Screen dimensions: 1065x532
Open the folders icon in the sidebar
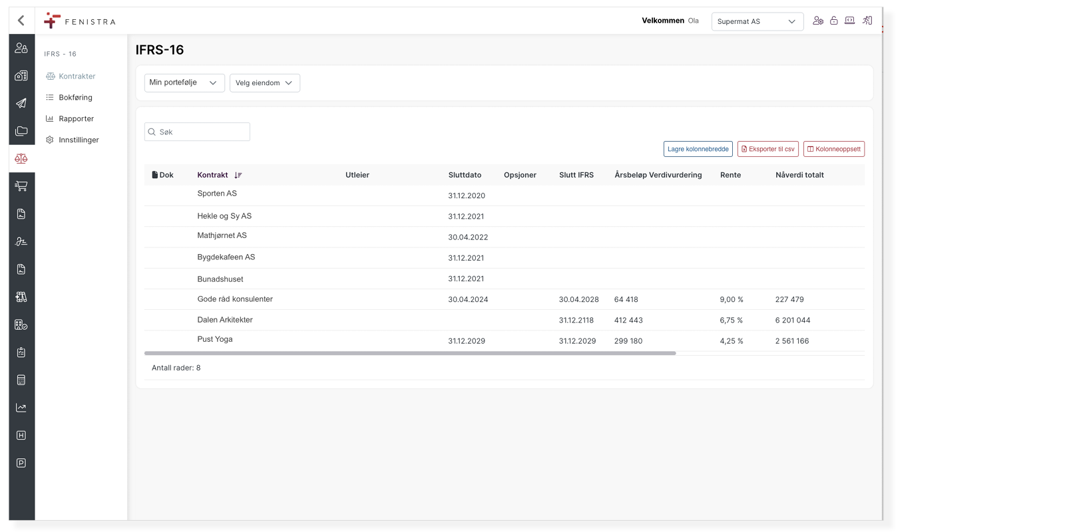[x=21, y=131]
